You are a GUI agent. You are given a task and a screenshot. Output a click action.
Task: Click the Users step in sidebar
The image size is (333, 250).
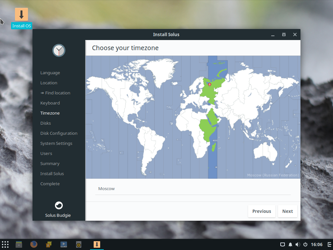46,154
